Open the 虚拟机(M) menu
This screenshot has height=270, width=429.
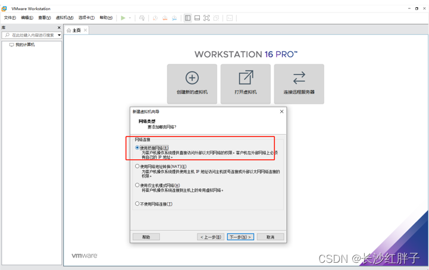(65, 18)
